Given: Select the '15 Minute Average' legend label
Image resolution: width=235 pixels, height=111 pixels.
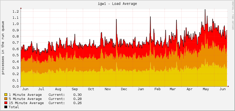Looking at the screenshot, I should 26,103.
